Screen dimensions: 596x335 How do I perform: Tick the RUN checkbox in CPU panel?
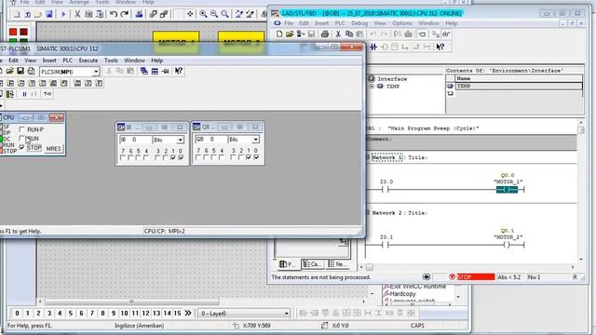[x=22, y=139]
